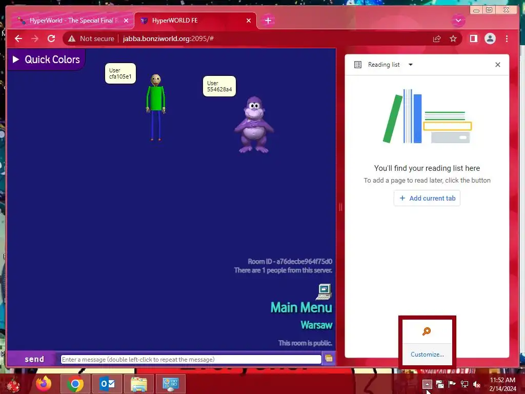This screenshot has height=394, width=525.
Task: Click the forward navigation arrow
Action: pyautogui.click(x=35, y=38)
